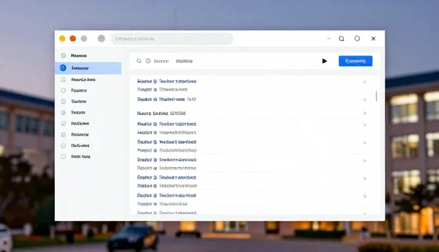Click the small magnifier icon in content toolbar
This screenshot has width=439, height=252.
point(139,61)
